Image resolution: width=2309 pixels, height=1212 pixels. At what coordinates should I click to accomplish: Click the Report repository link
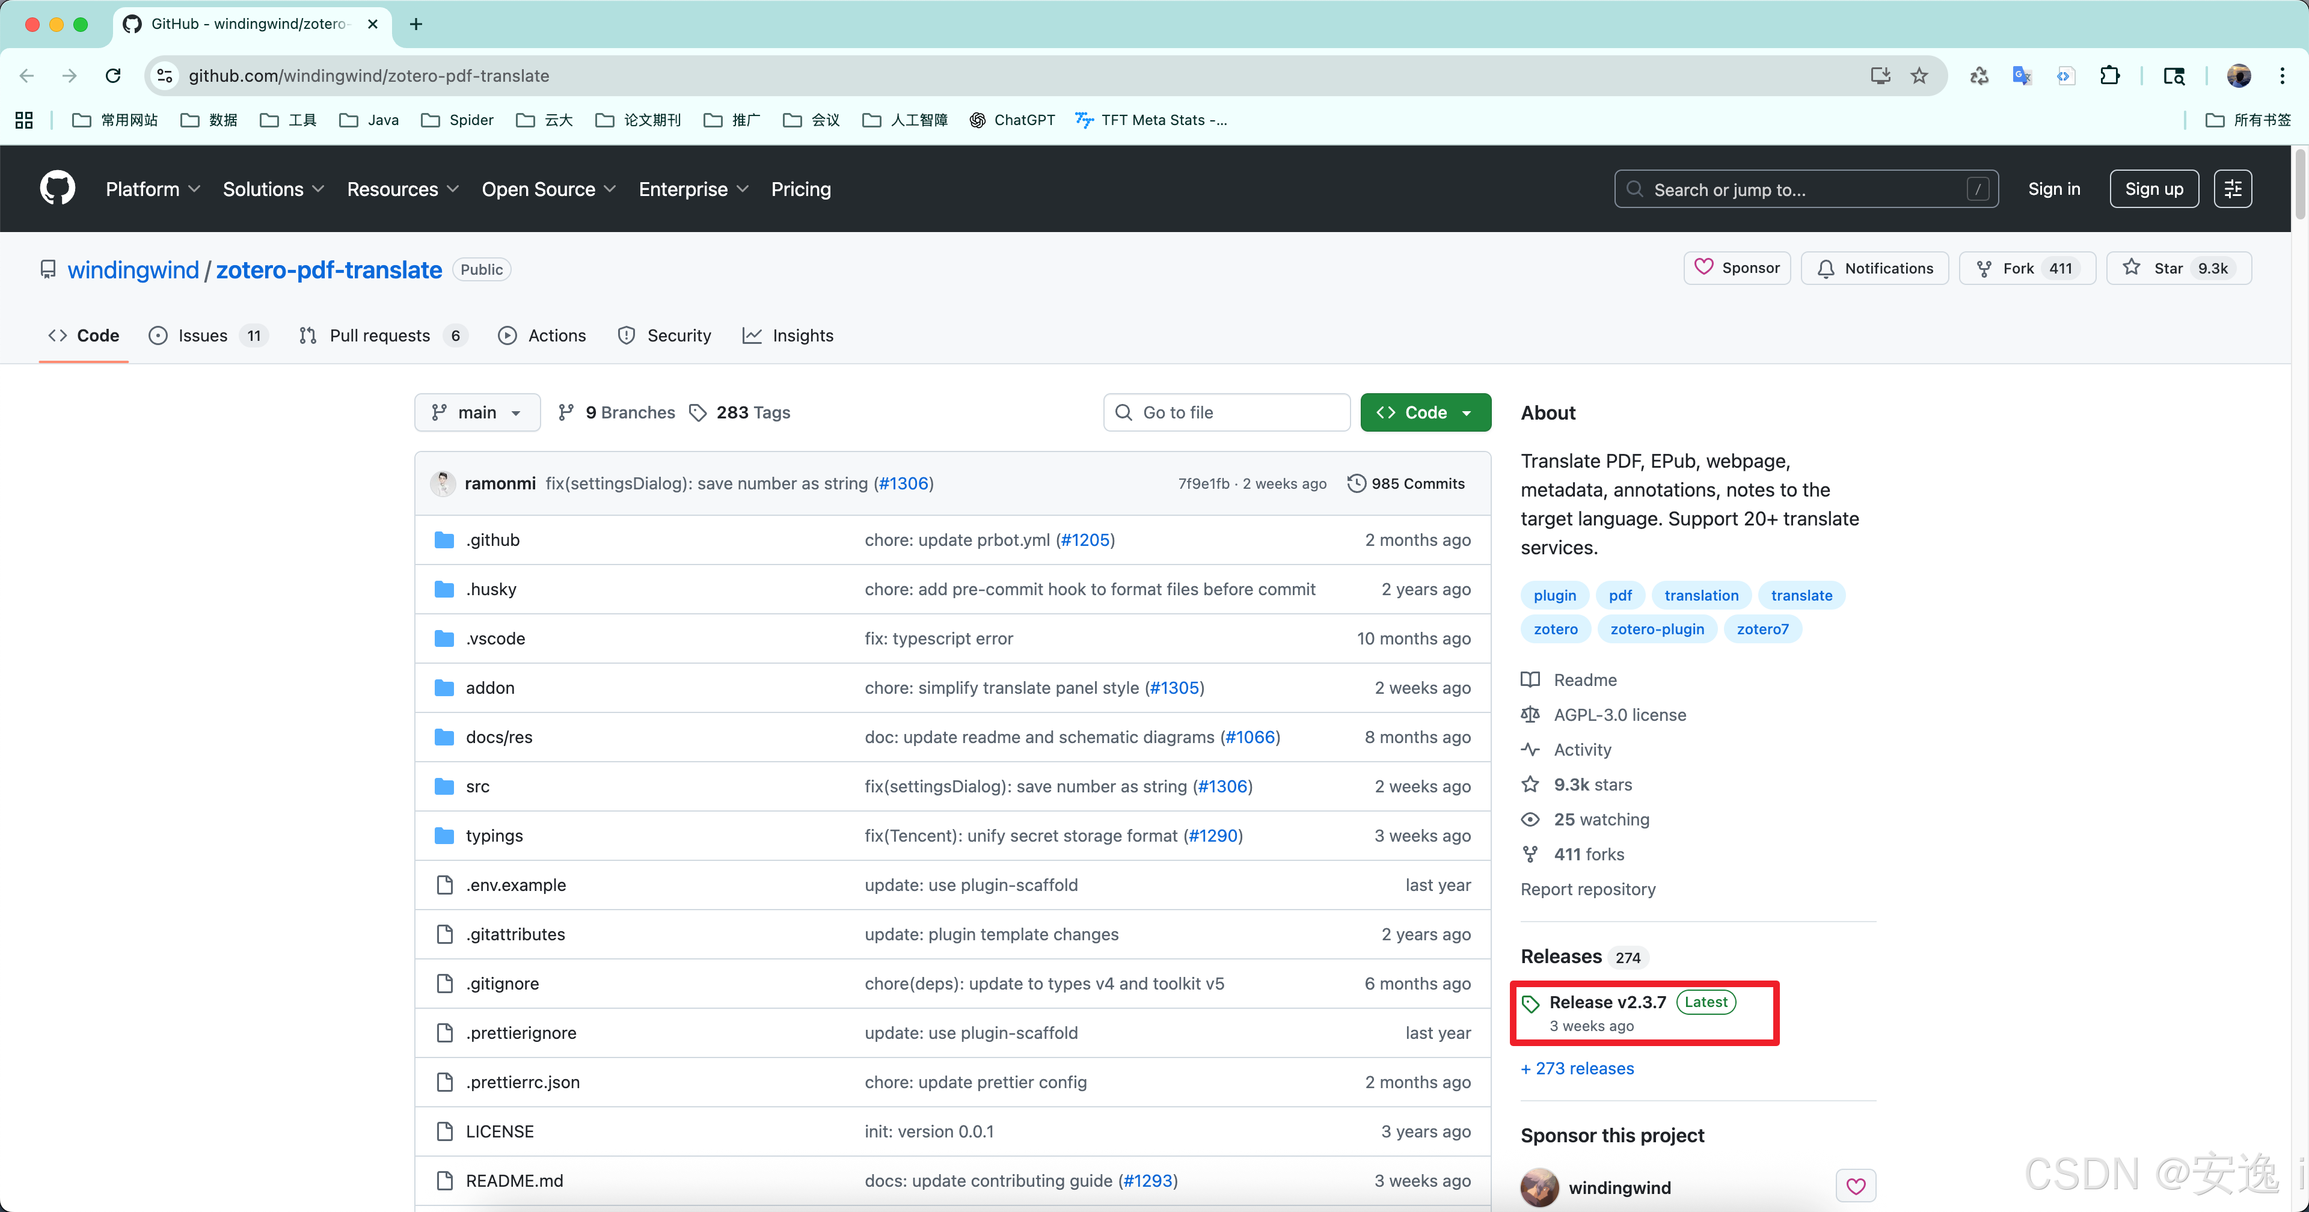(x=1587, y=889)
